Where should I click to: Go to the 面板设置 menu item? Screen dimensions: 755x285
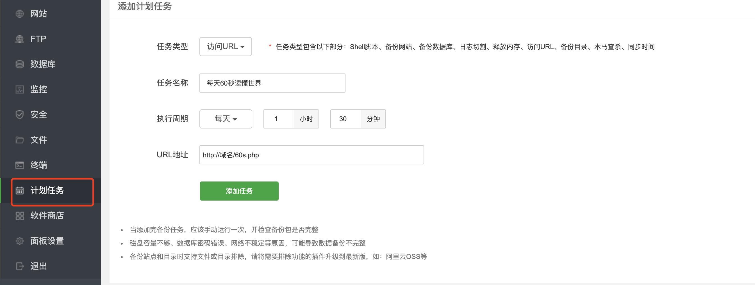[x=47, y=241]
